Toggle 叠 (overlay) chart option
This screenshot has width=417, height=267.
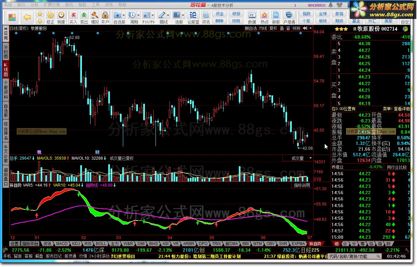pos(282,29)
